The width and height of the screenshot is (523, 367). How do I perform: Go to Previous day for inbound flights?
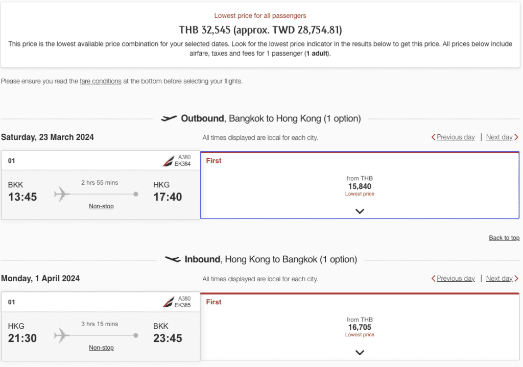(456, 279)
